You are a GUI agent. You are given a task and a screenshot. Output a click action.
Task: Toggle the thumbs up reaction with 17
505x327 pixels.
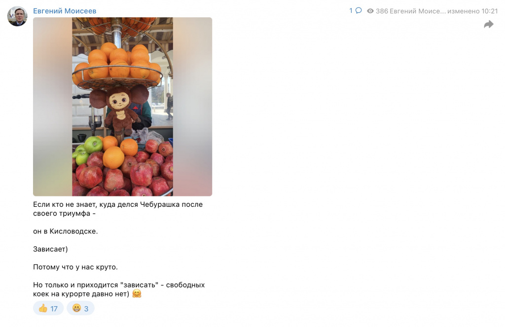48,308
